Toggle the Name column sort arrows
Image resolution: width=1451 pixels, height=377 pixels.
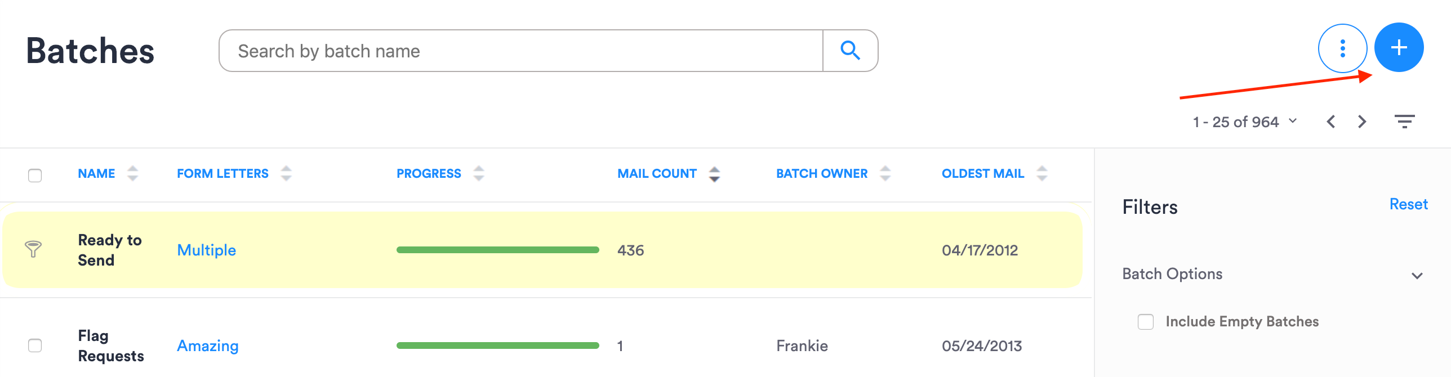point(133,173)
